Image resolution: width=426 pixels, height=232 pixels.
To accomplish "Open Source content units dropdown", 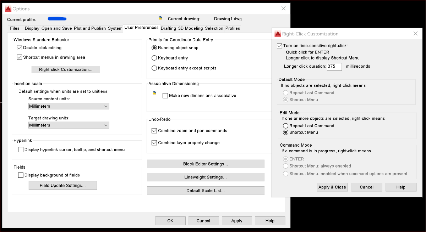I will coord(69,106).
